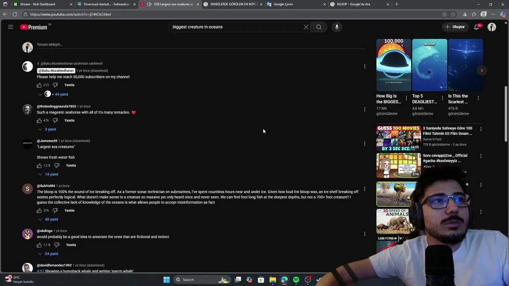Open options menu for pinned Babu.Muraleedharan comment
This screenshot has width=509, height=286.
pyautogui.click(x=365, y=66)
